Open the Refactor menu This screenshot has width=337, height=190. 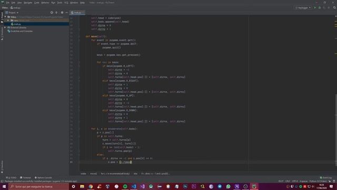[x=45, y=3]
